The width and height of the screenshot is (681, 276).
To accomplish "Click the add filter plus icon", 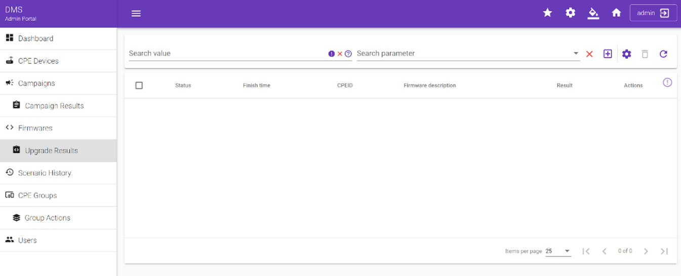I will tap(608, 54).
